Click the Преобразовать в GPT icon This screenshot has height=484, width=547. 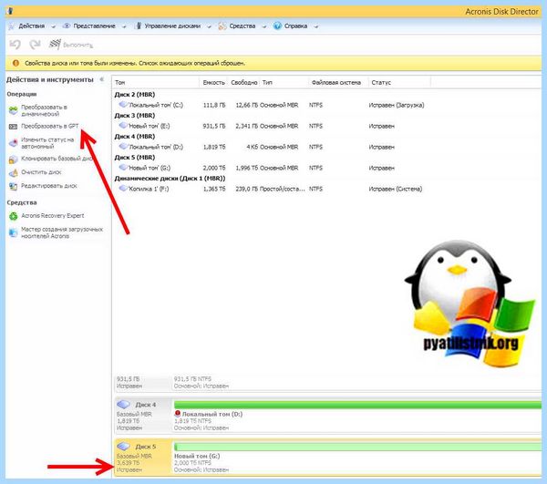coord(13,127)
